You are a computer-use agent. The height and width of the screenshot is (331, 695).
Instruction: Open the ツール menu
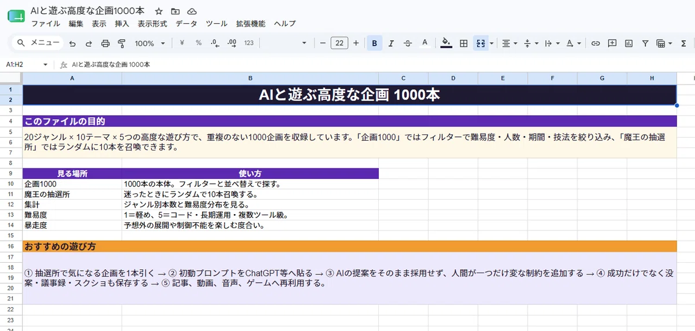(x=217, y=24)
